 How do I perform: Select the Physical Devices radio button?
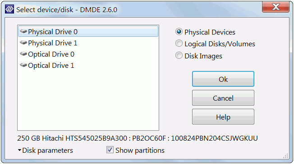pyautogui.click(x=179, y=32)
